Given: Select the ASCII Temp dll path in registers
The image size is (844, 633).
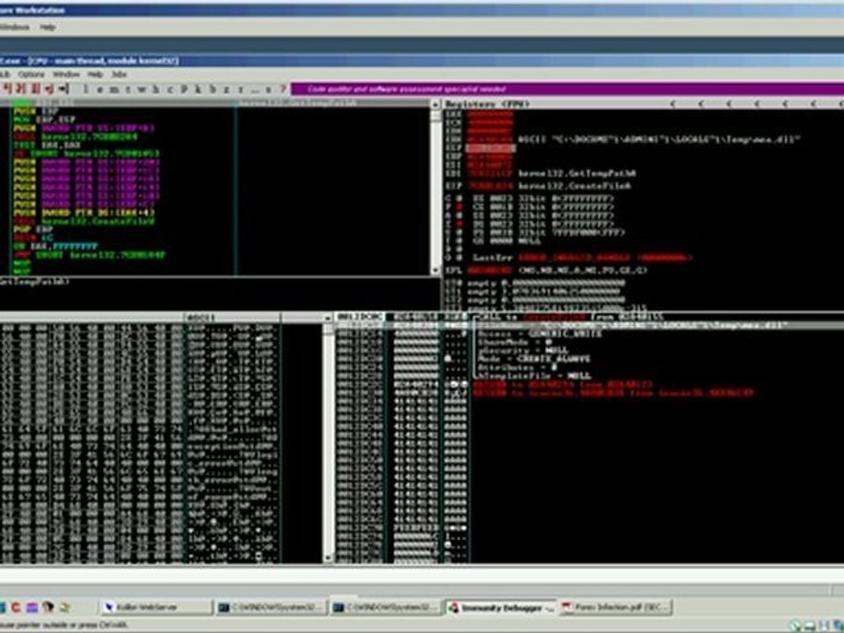Looking at the screenshot, I should coord(658,140).
